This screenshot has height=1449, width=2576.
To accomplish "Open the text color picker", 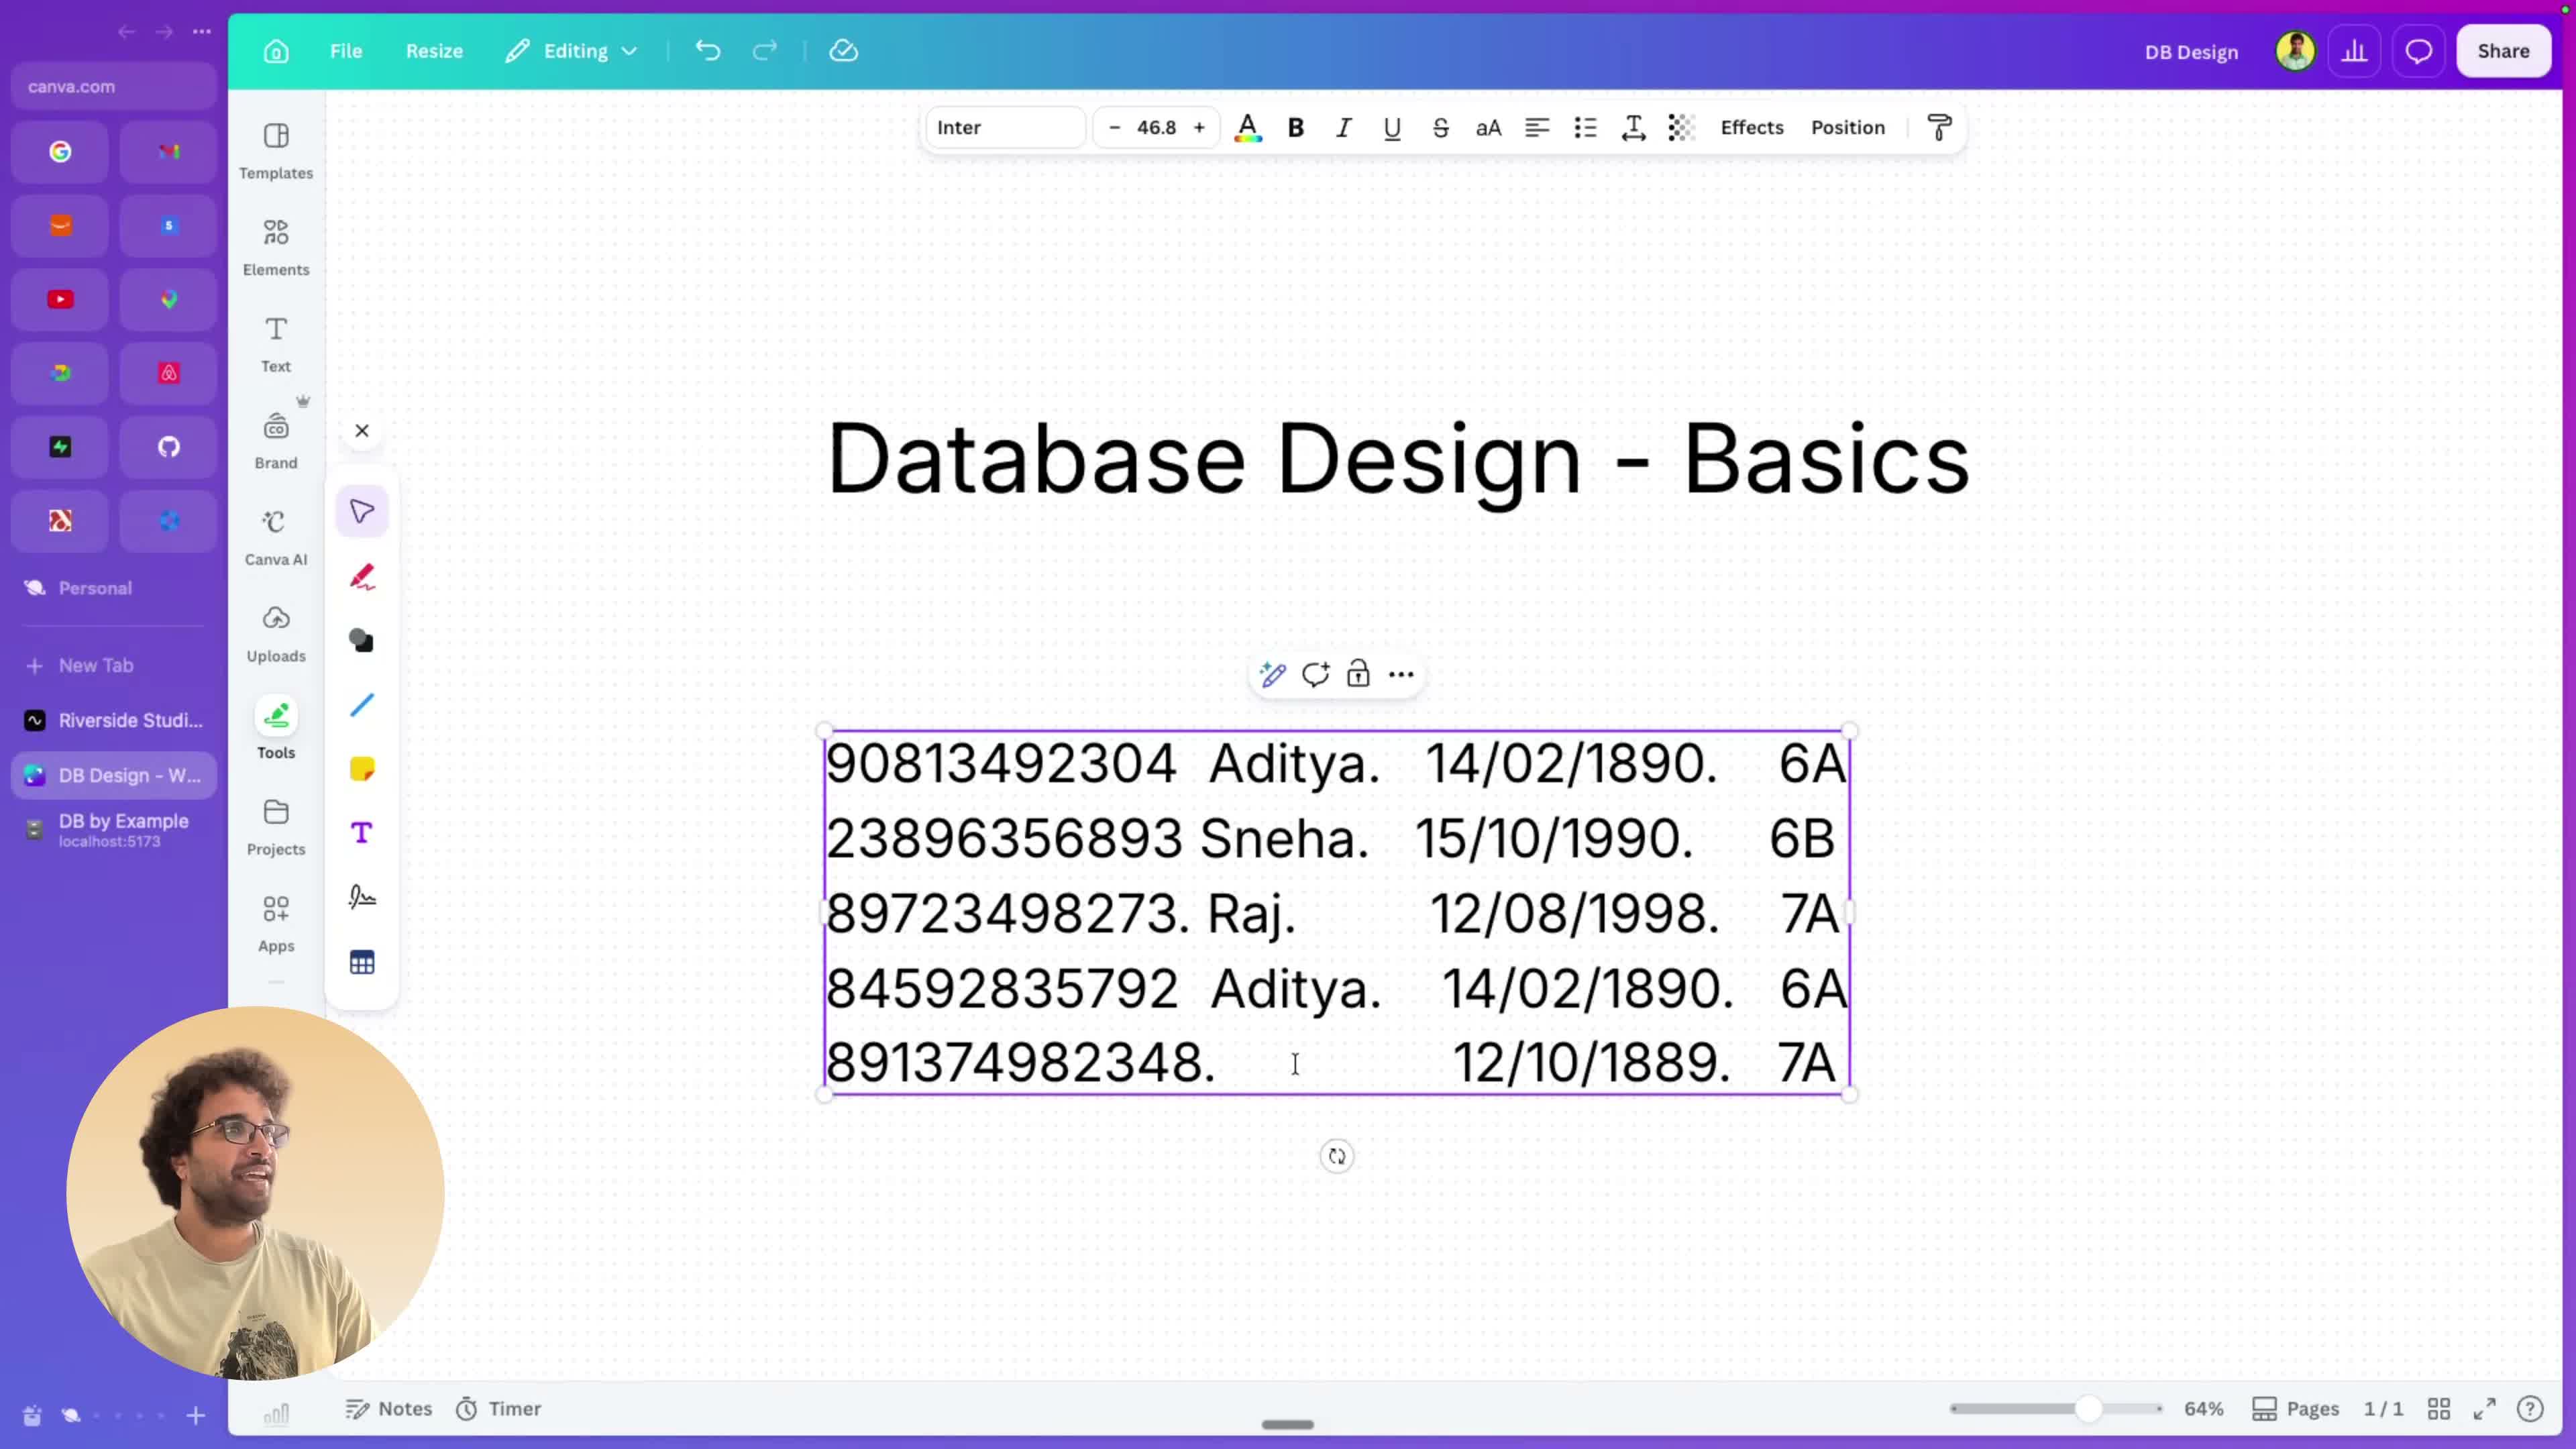I will [x=1247, y=127].
